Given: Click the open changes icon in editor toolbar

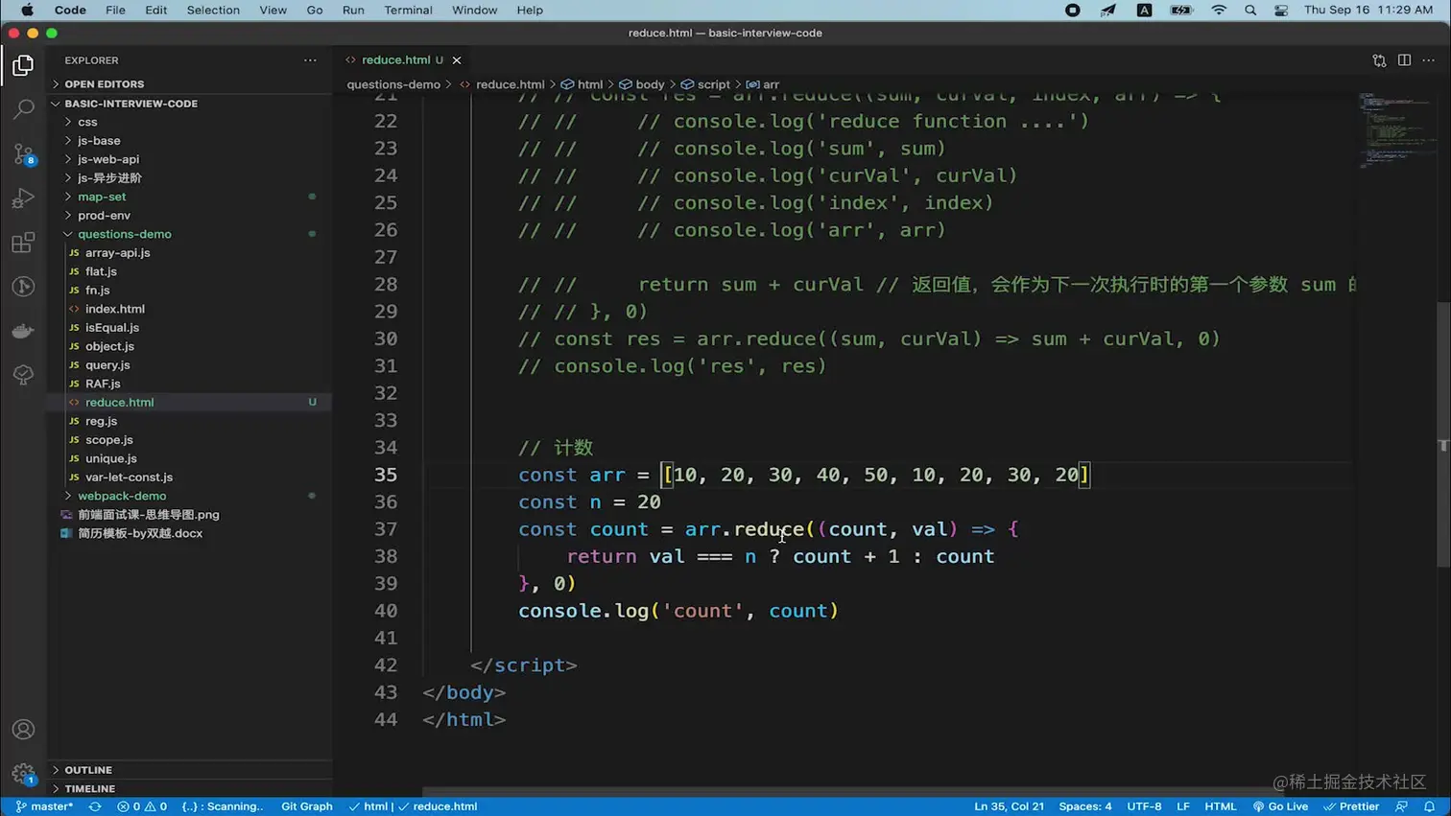Looking at the screenshot, I should pyautogui.click(x=1379, y=59).
